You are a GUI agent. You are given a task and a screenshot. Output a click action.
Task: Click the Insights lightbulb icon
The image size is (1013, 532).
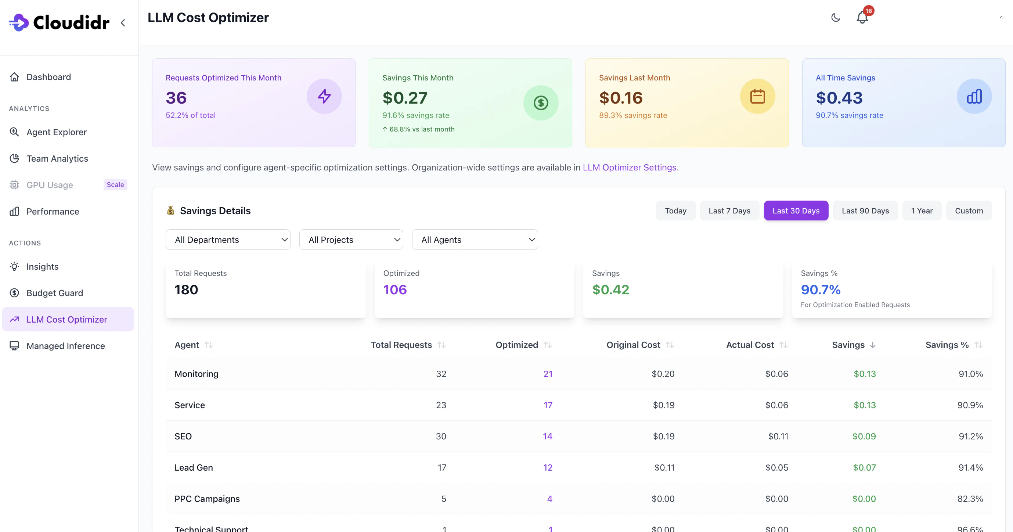click(15, 267)
